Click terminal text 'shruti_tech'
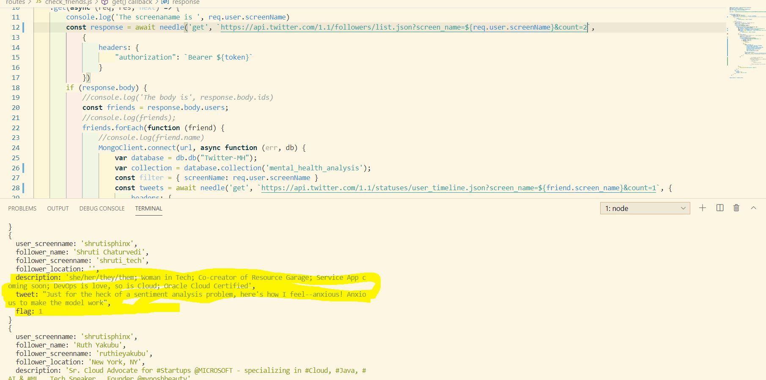The width and height of the screenshot is (766, 380). pos(121,261)
